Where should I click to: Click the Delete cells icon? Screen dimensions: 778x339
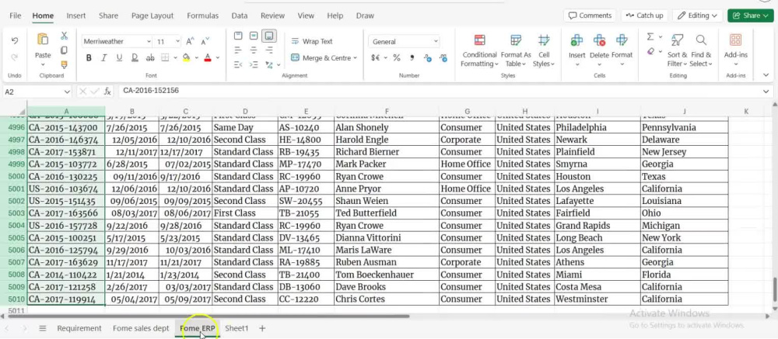pyautogui.click(x=599, y=40)
